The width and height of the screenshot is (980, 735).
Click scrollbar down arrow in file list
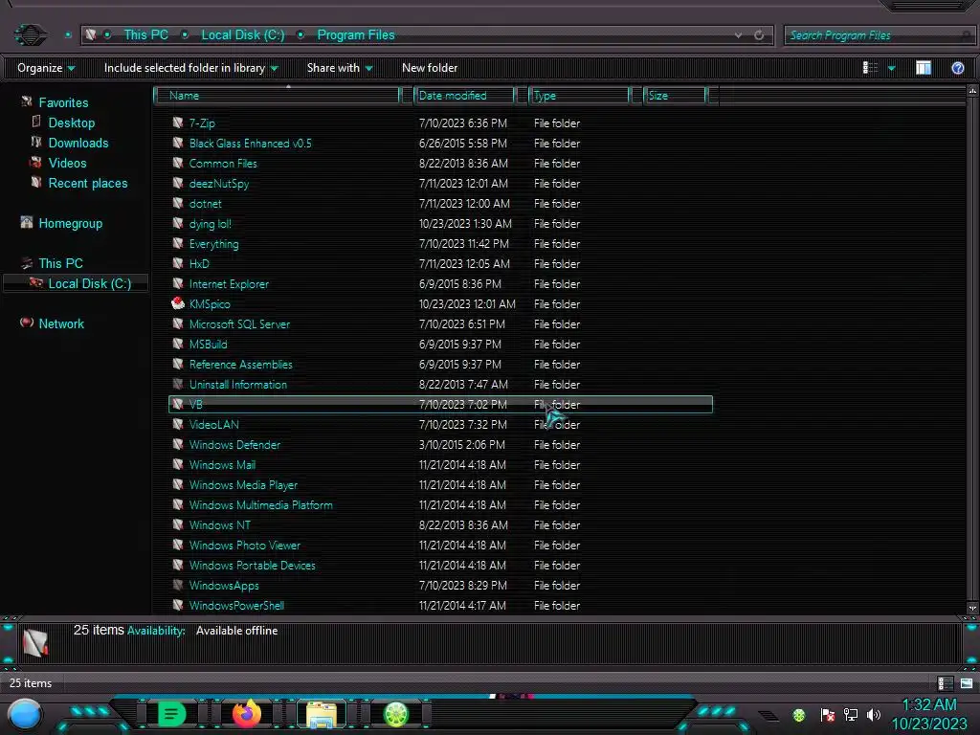point(972,608)
